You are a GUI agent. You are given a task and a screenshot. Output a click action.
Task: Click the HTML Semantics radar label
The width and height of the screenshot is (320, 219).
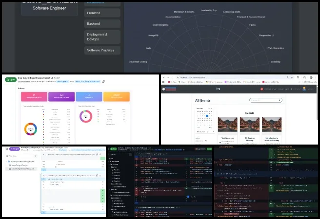click(275, 48)
